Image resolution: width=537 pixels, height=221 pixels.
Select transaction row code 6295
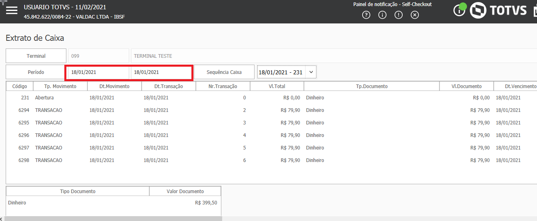[23, 123]
